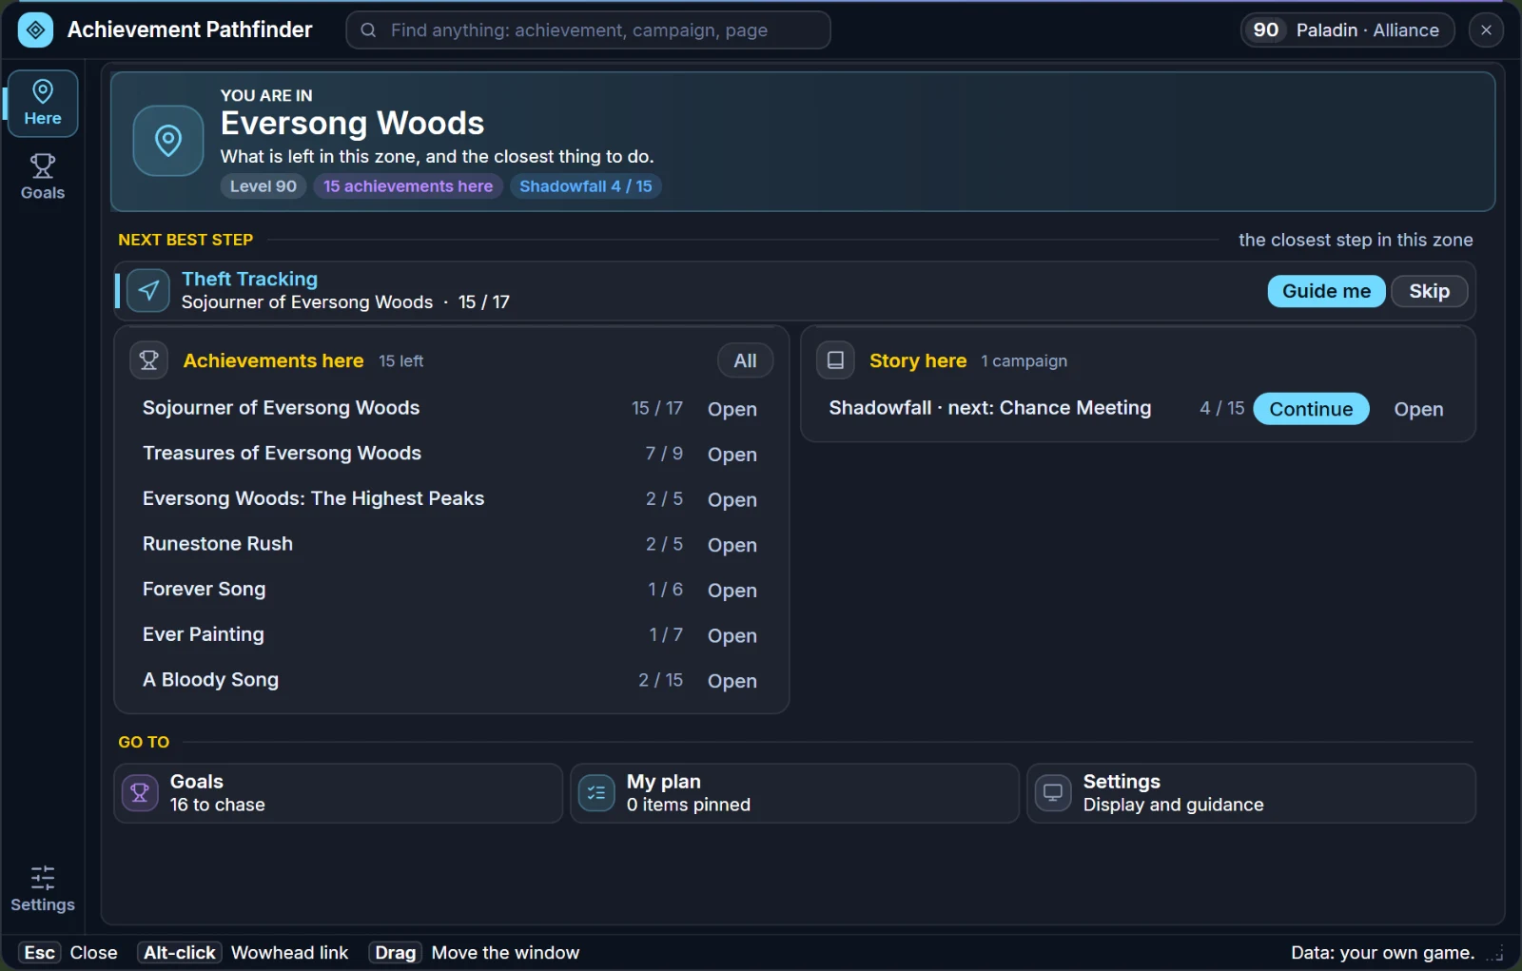Open Treasures of Eversong Woods achievement
1522x971 pixels.
[x=732, y=455]
